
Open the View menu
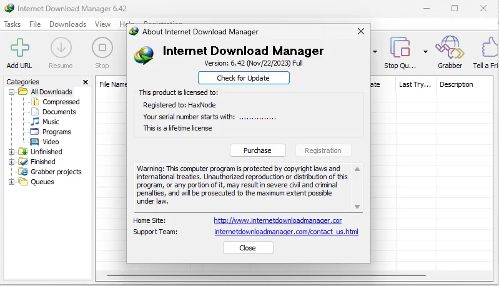pyautogui.click(x=102, y=24)
